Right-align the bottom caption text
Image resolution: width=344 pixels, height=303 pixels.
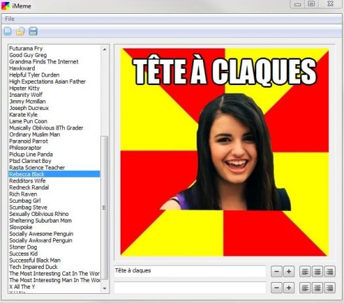(x=330, y=288)
